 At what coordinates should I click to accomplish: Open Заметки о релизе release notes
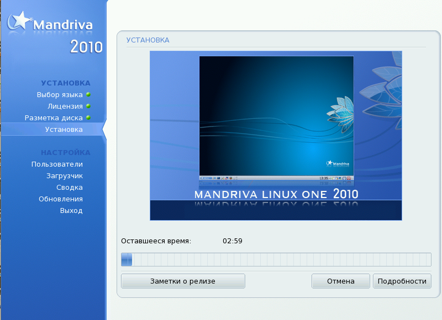(183, 281)
